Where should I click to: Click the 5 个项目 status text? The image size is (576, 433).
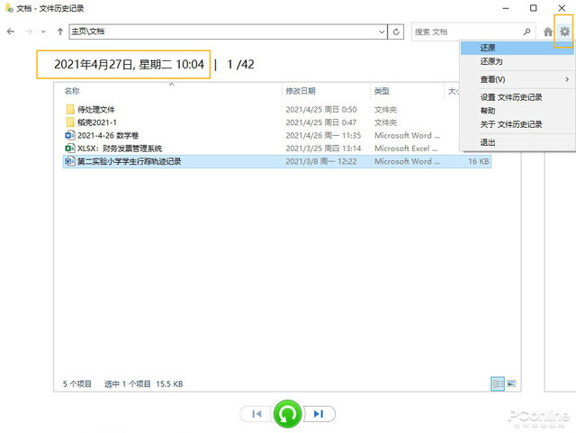(77, 384)
